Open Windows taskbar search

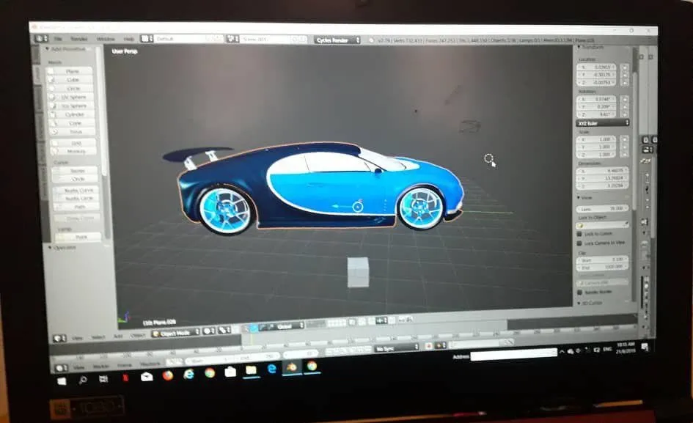(x=83, y=380)
